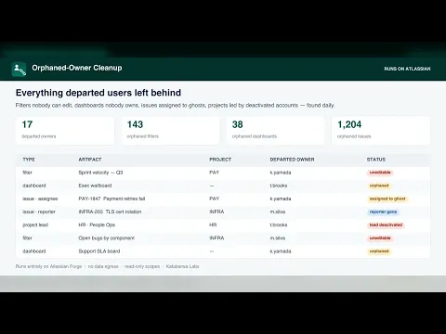Click t.brooks in the HR - People Ops row

pyautogui.click(x=279, y=225)
